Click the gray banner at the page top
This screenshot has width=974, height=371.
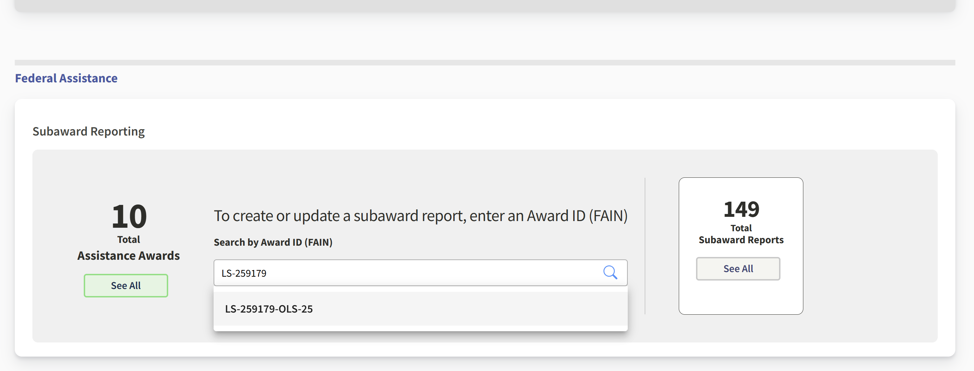point(485,5)
